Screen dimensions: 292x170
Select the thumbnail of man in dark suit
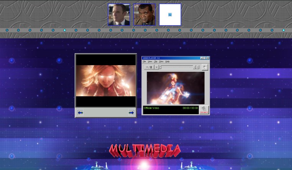click(x=119, y=15)
